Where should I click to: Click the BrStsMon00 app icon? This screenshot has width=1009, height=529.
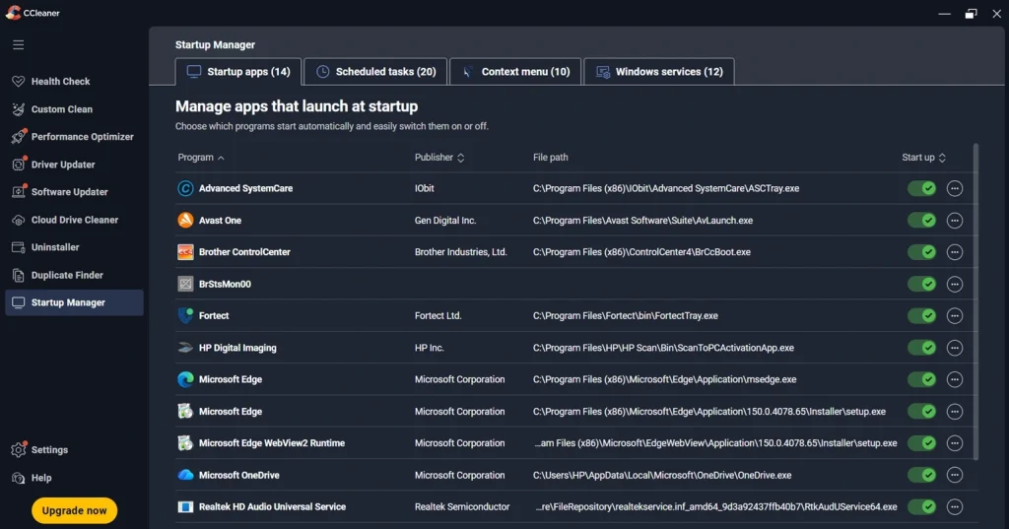[185, 284]
